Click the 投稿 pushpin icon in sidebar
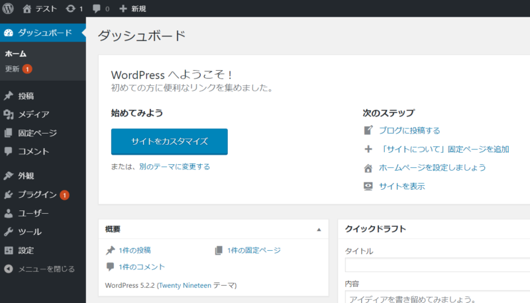Screen dimensions: 530x303 click(x=9, y=96)
